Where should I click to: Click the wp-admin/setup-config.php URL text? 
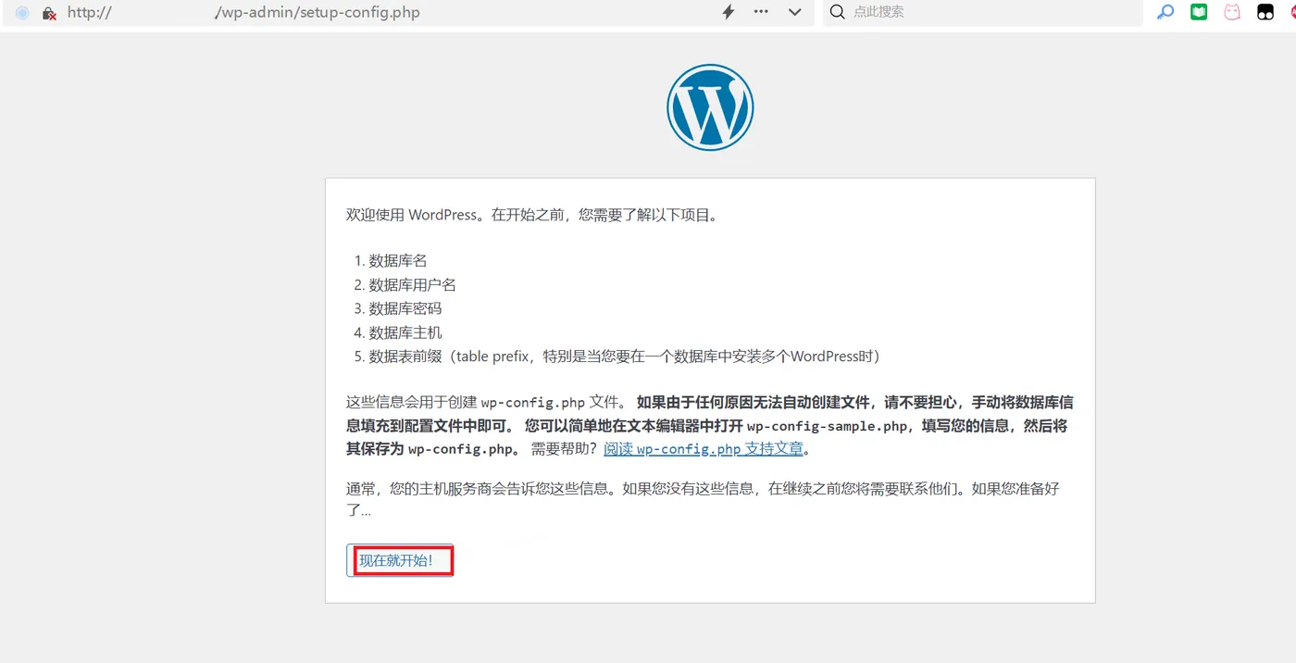pos(318,13)
